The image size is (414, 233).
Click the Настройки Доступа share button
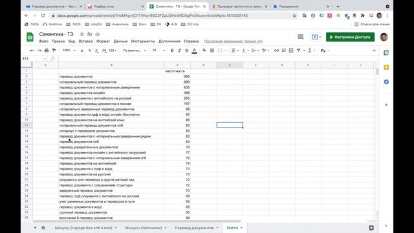pos(350,37)
